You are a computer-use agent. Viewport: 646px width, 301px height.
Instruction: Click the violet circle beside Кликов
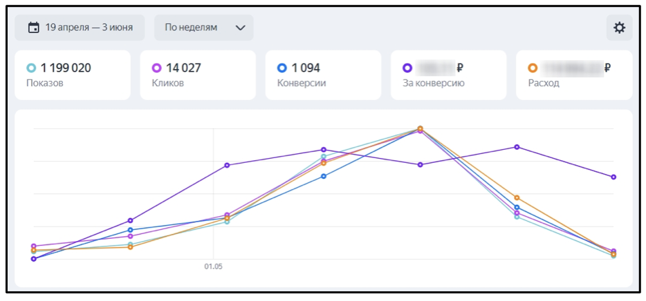tap(156, 68)
